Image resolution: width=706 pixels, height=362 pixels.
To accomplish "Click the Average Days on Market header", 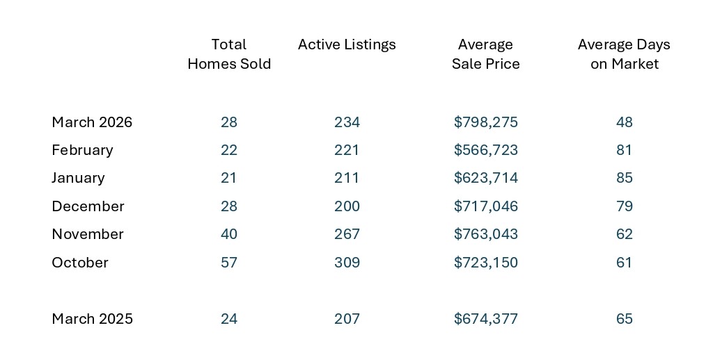I will coord(624,54).
